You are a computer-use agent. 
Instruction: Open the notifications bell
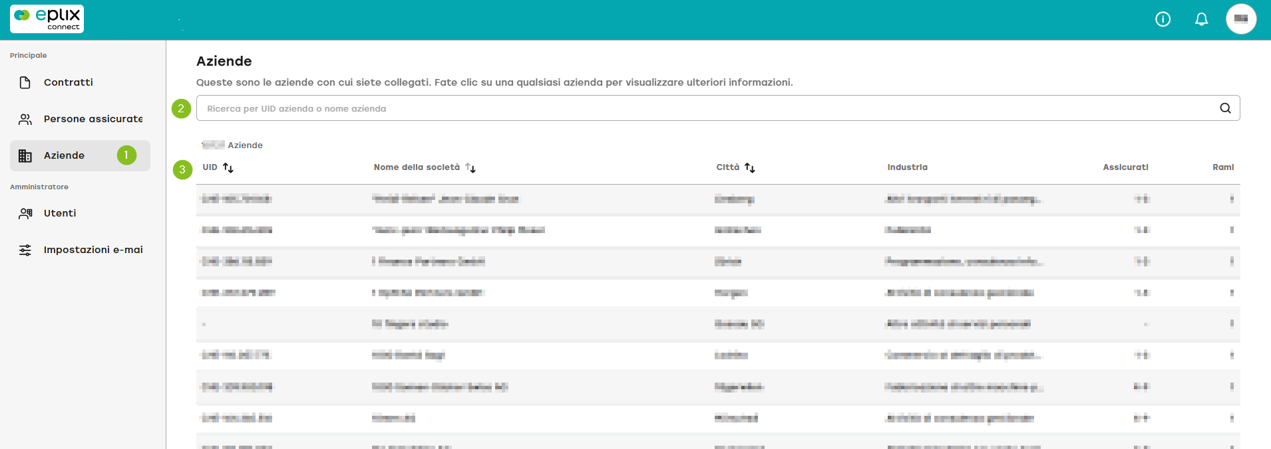click(1201, 19)
